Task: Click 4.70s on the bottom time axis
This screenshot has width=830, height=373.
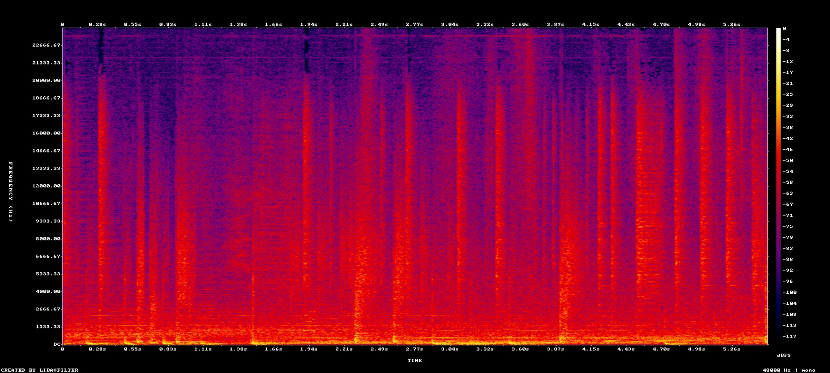Action: tap(661, 350)
